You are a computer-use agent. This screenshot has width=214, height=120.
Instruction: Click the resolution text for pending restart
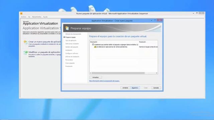point(148,47)
